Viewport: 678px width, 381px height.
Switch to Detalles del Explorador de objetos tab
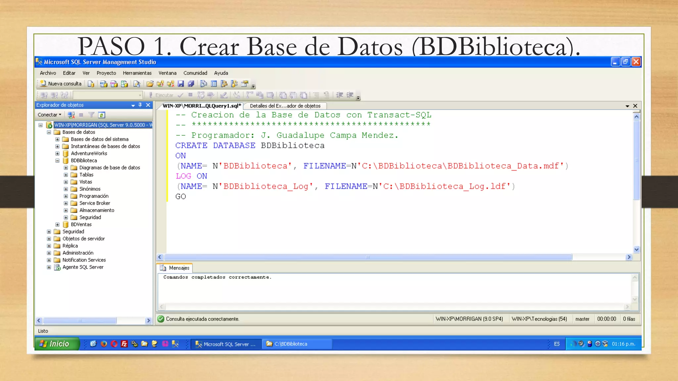285,106
